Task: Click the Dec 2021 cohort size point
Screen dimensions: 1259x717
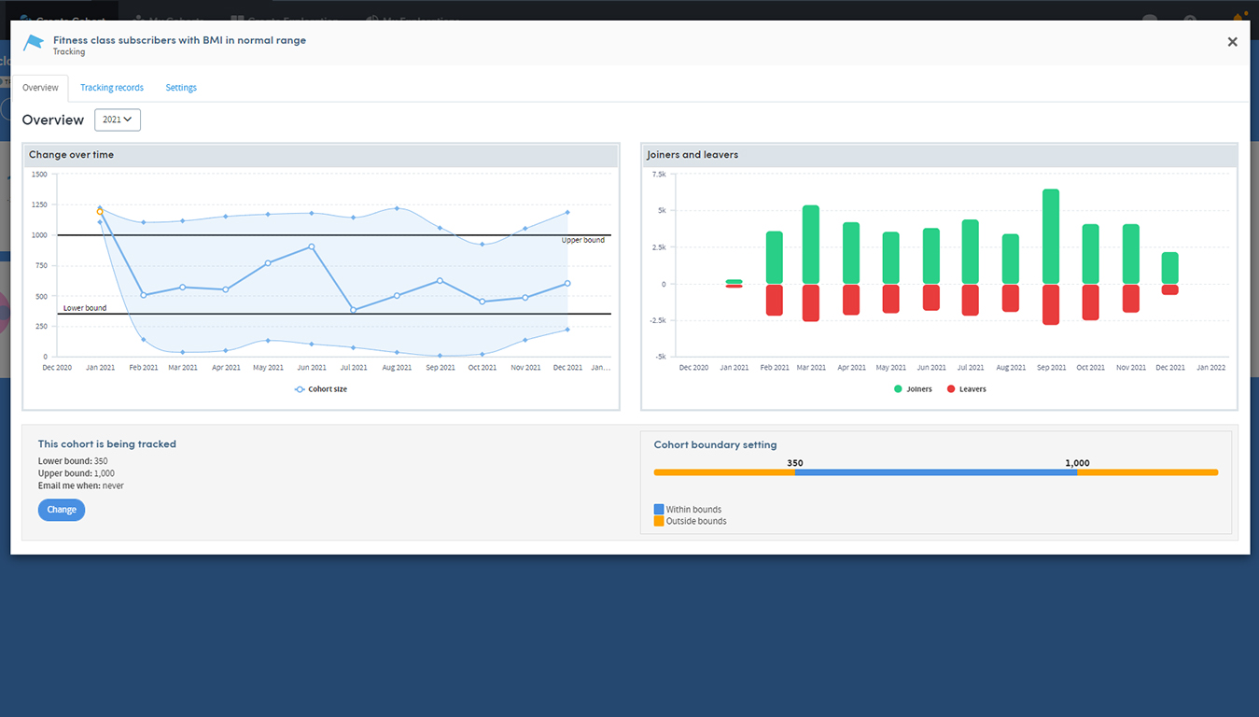Action: tap(567, 284)
